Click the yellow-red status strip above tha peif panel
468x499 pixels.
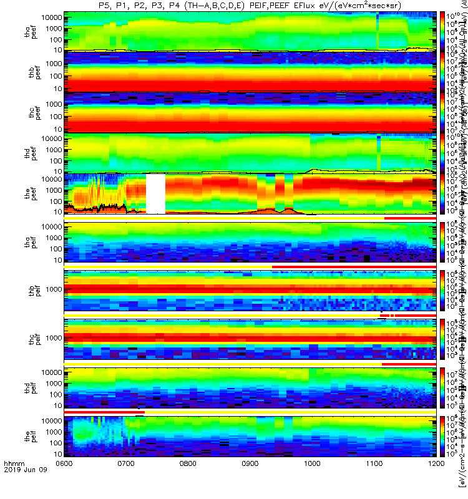(x=250, y=218)
